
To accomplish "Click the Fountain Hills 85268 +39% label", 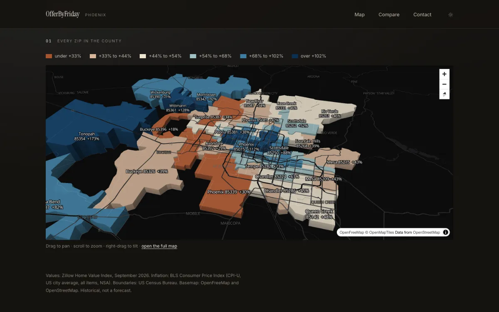I will 308,144.
